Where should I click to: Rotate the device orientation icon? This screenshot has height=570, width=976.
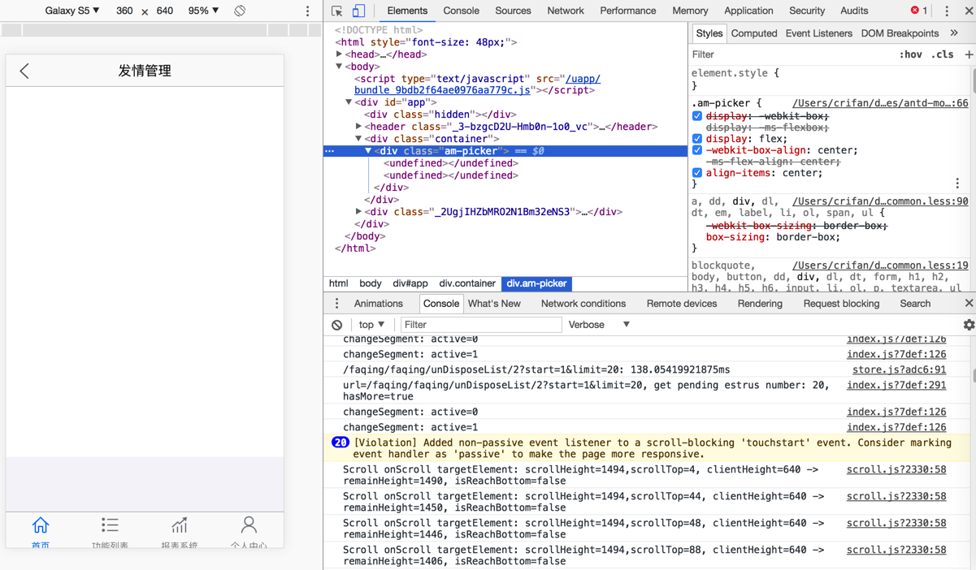click(240, 11)
